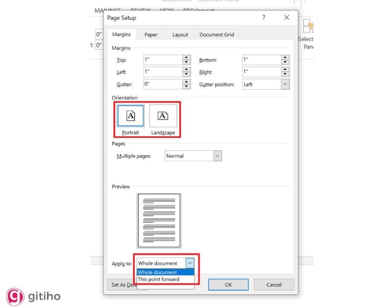Increase the Top margin value
The height and width of the screenshot is (308, 383).
[186, 57]
